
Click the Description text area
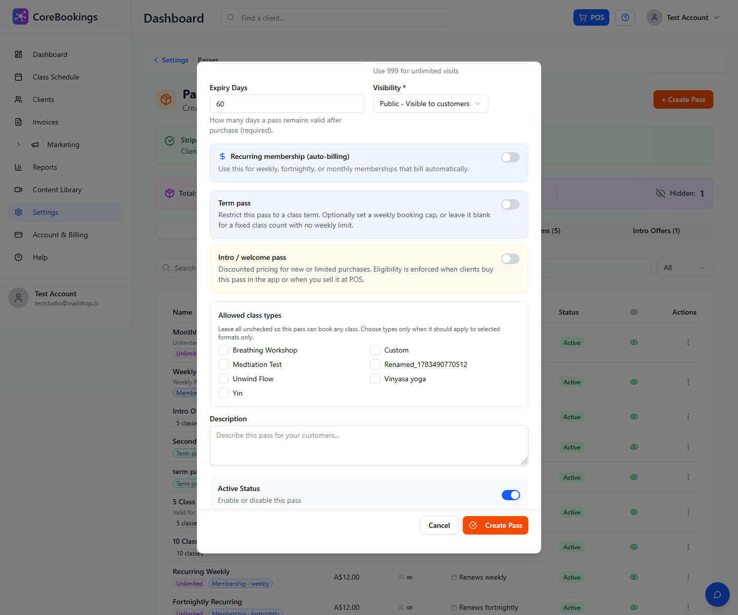coord(369,445)
